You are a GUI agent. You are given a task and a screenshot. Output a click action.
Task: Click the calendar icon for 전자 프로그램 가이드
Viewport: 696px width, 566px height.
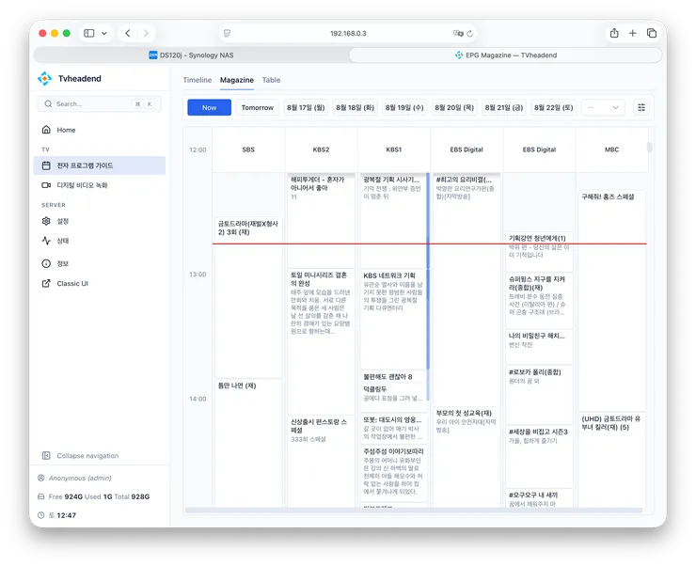[46, 165]
